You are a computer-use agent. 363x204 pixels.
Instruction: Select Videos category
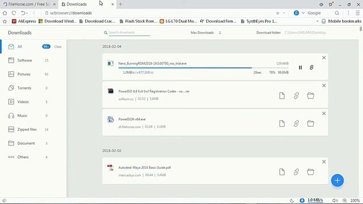33,102
